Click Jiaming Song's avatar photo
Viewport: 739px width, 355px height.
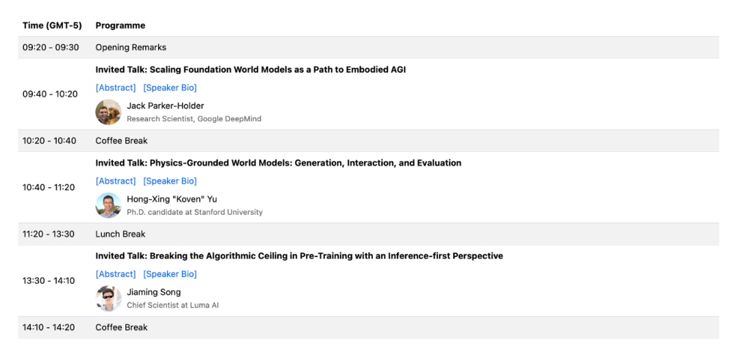click(x=108, y=298)
